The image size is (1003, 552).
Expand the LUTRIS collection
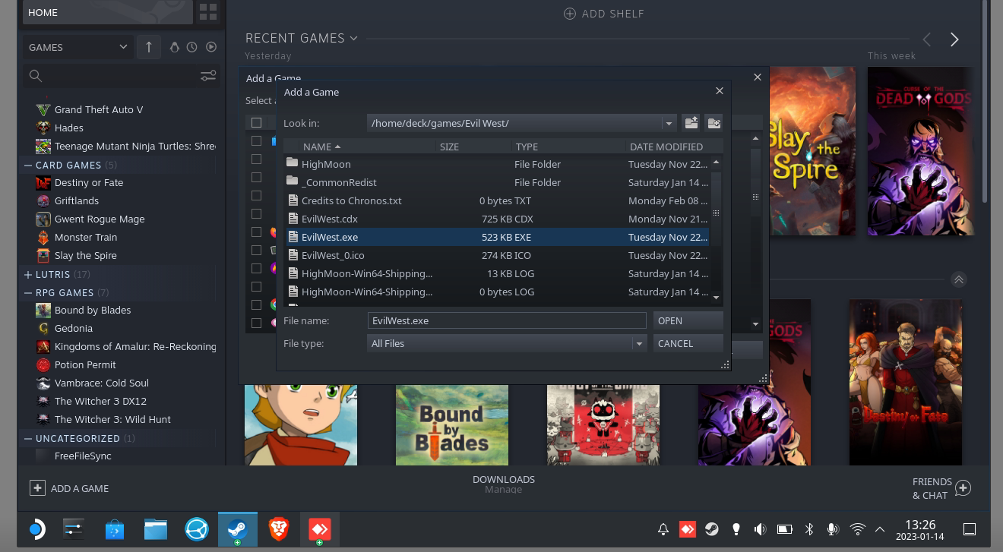pos(28,274)
